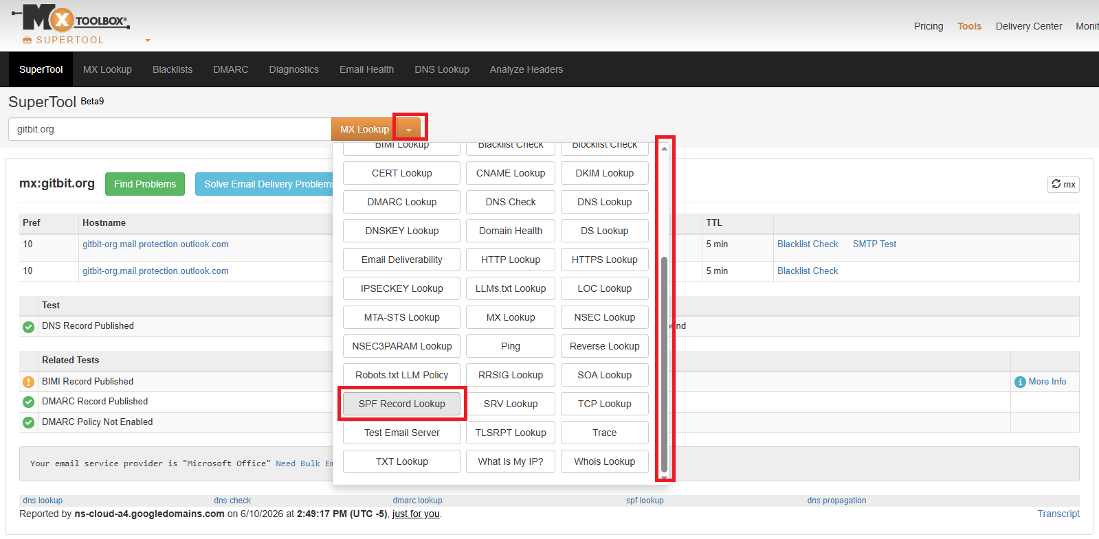Select Test Email Server option
This screenshot has width=1099, height=539.
click(x=402, y=433)
